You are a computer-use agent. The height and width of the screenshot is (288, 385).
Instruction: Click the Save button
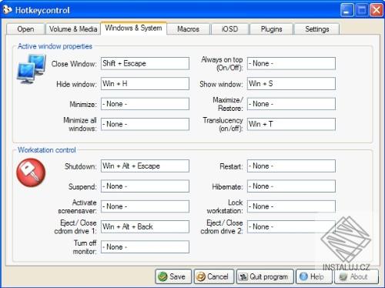click(173, 276)
